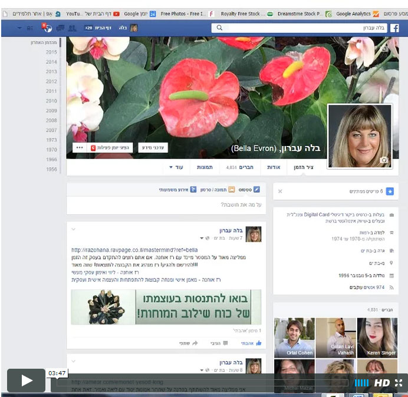Viewport: 408px width, 397px height.
Task: Jump to 1956 in timeline sidebar
Action: [51, 169]
